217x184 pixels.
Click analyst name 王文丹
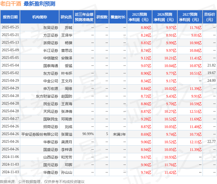coord(67,81)
